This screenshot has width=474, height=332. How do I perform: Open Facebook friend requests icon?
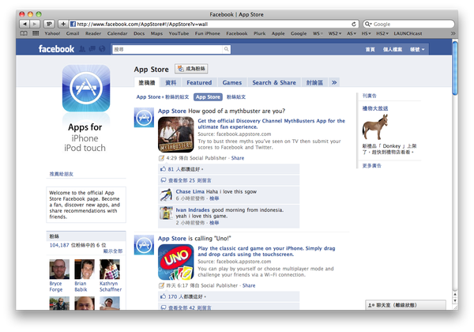point(82,49)
